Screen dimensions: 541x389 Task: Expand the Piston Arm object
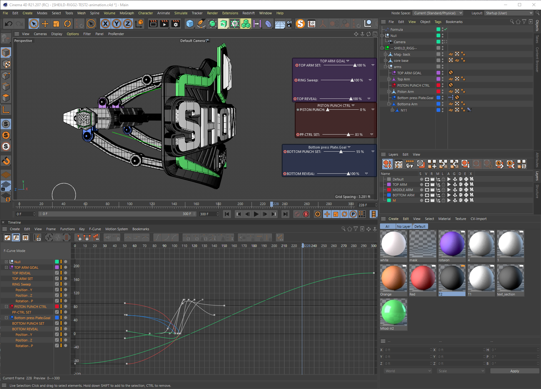click(389, 92)
